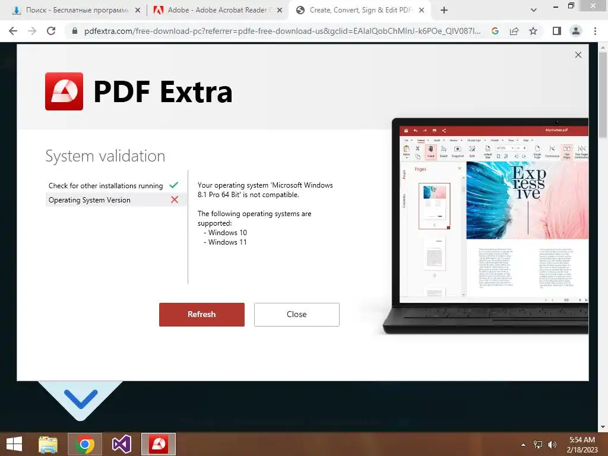This screenshot has height=456, width=608.
Task: Click the volume speaker tray icon
Action: (552, 445)
